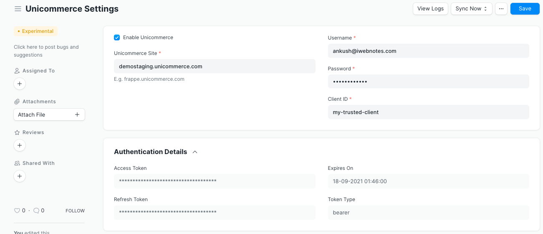Click into the Password field
Image resolution: width=543 pixels, height=234 pixels.
pos(428,82)
